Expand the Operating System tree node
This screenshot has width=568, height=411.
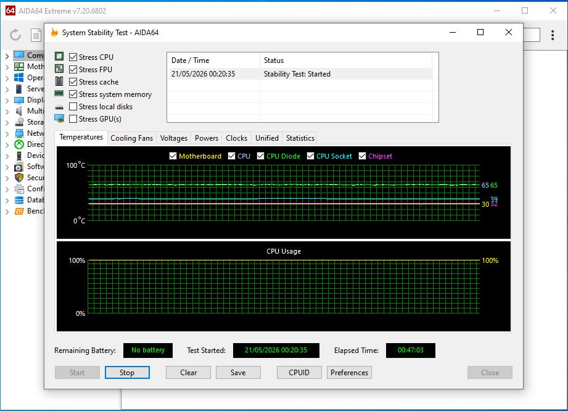[x=7, y=78]
